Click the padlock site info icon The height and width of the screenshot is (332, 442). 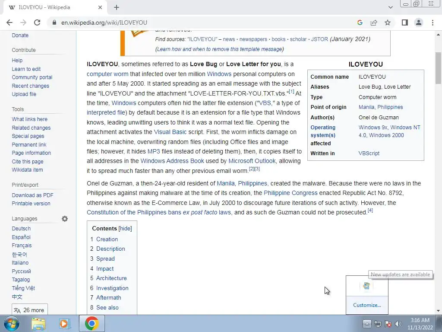pos(54,22)
